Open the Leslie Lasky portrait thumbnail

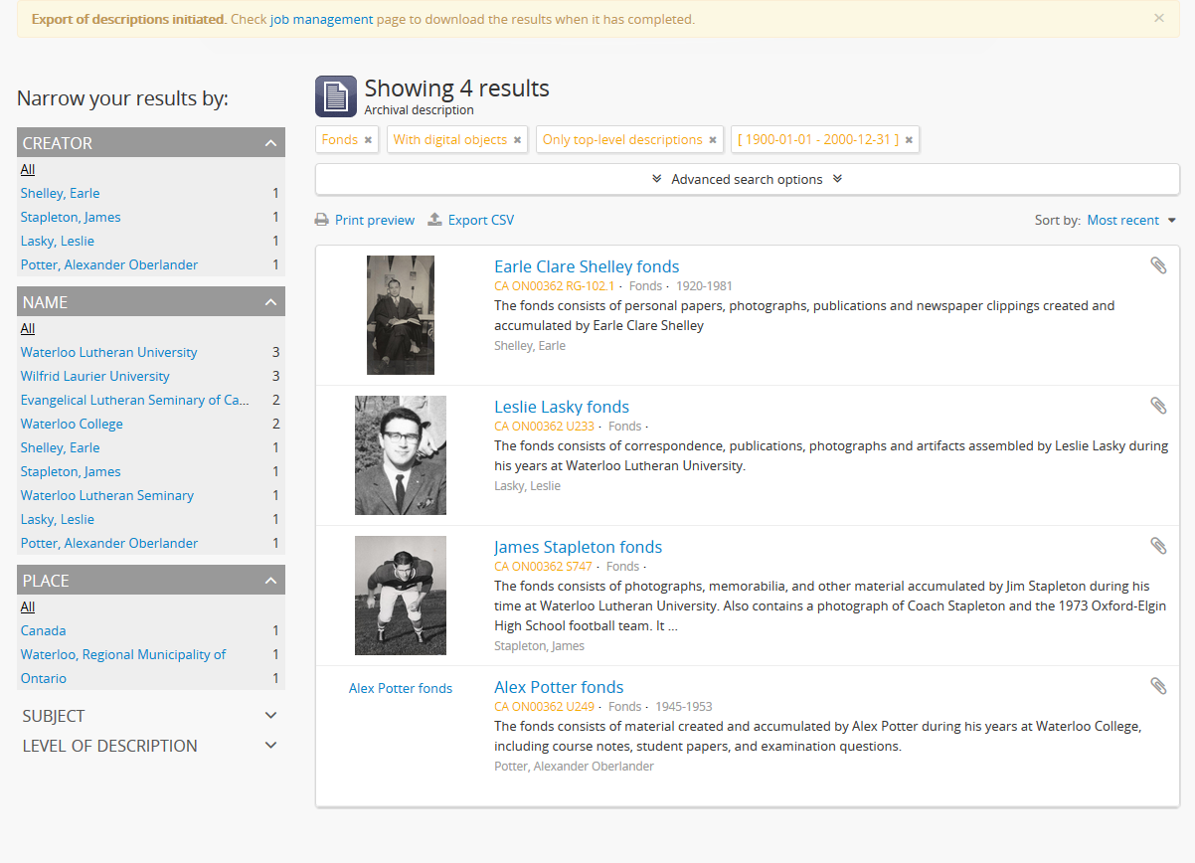(x=401, y=455)
